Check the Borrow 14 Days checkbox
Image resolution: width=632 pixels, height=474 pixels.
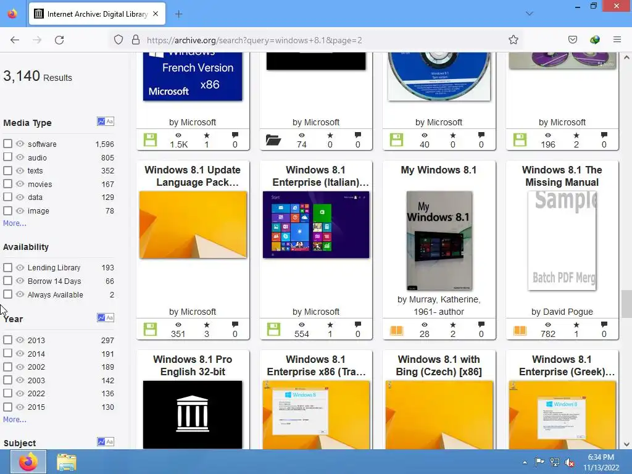click(7, 281)
